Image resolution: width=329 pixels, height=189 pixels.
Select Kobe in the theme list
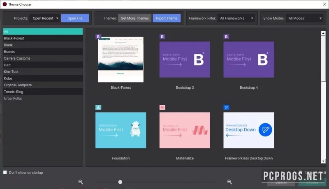tap(43, 78)
